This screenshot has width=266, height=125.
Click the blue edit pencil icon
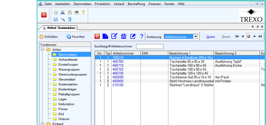[114, 36]
